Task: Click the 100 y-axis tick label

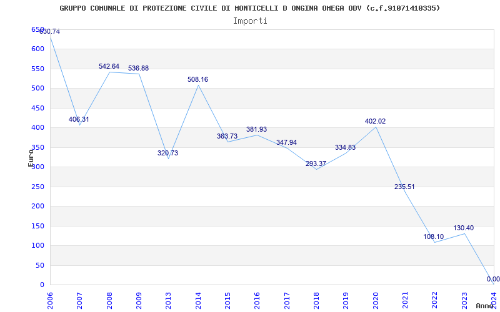Action: 37,245
